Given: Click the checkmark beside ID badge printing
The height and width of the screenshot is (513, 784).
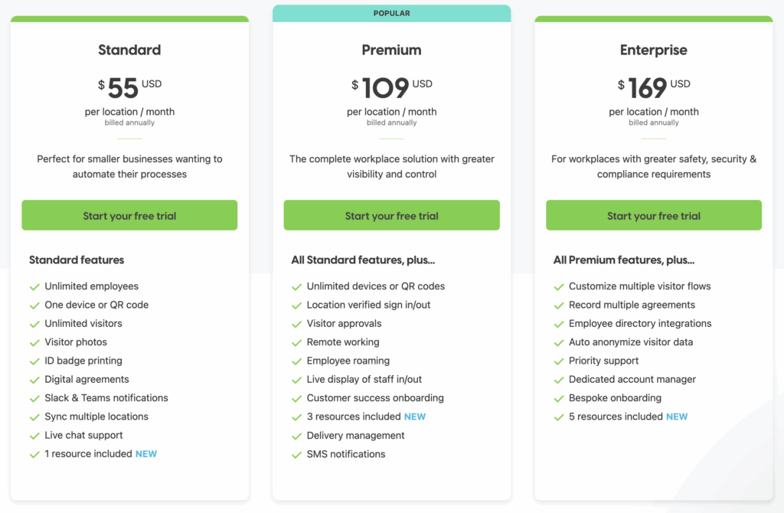Looking at the screenshot, I should (34, 361).
